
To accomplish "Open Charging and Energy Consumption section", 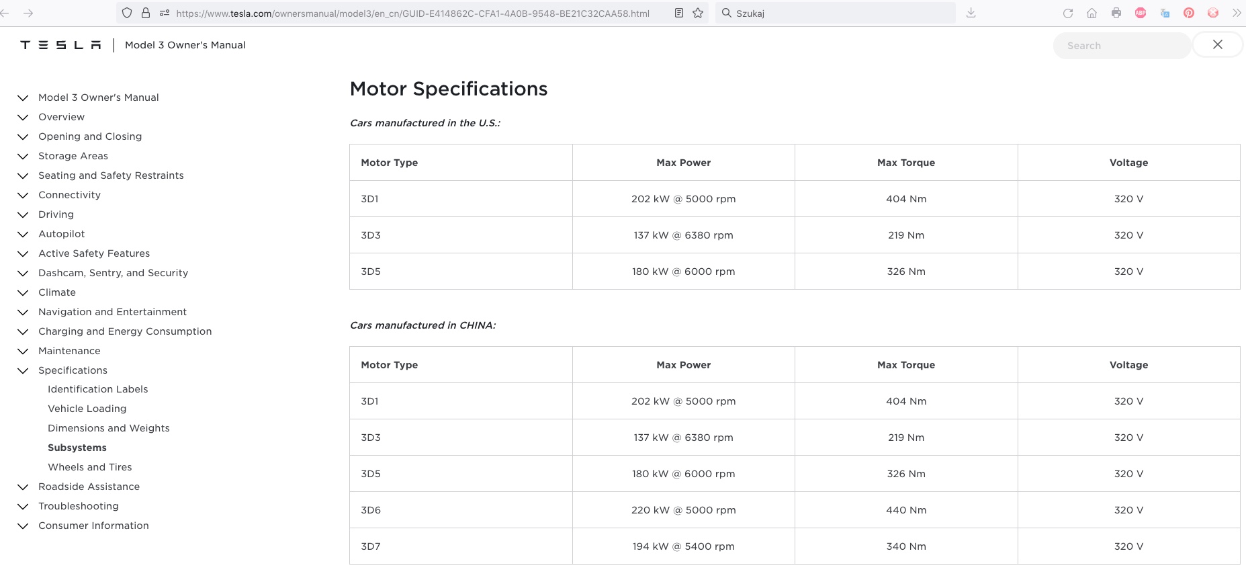I will [x=125, y=331].
